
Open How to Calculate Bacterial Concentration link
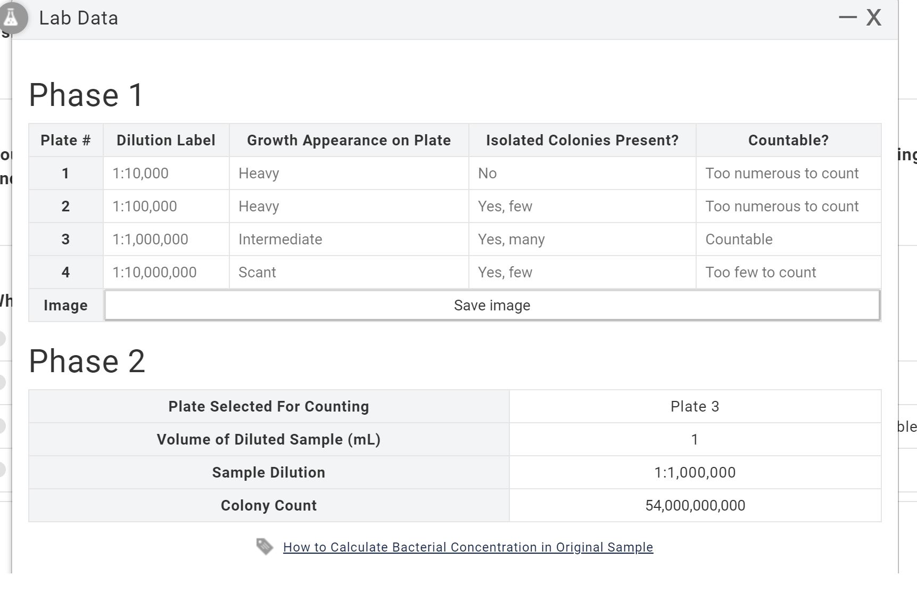(468, 547)
